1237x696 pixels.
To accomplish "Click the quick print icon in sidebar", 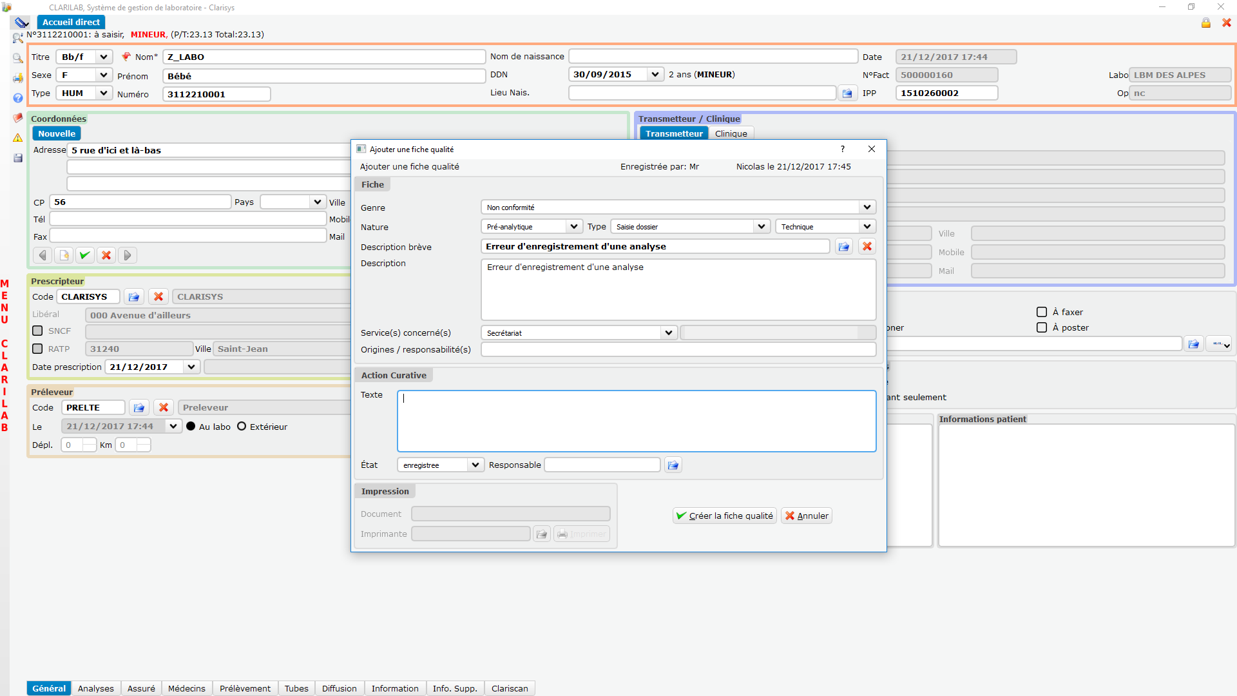I will (x=18, y=78).
